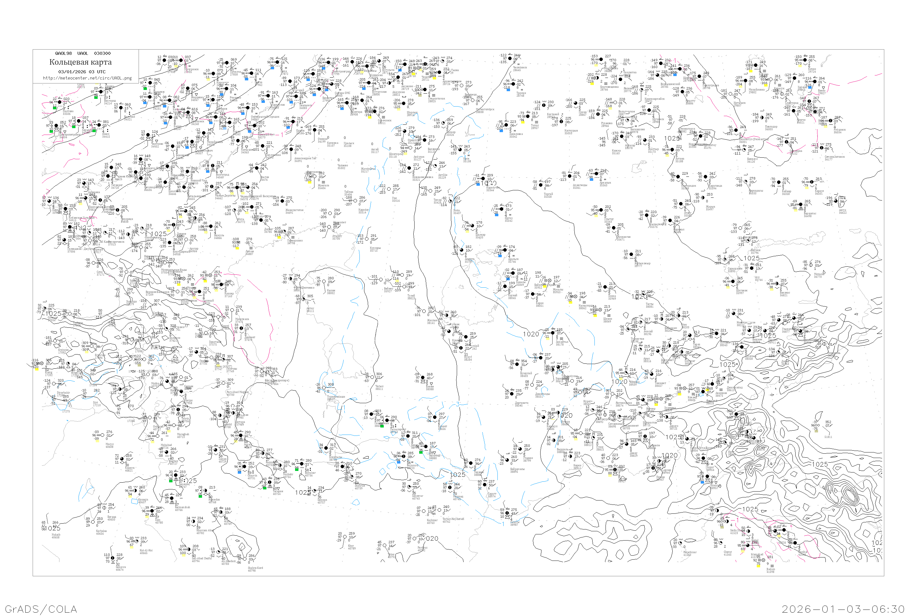Click the Полтава 33506 station circle

pyautogui.click(x=60, y=103)
